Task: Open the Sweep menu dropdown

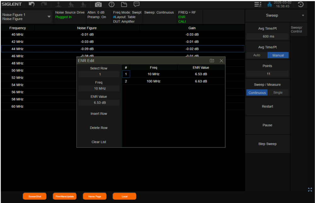Action: tap(303, 15)
